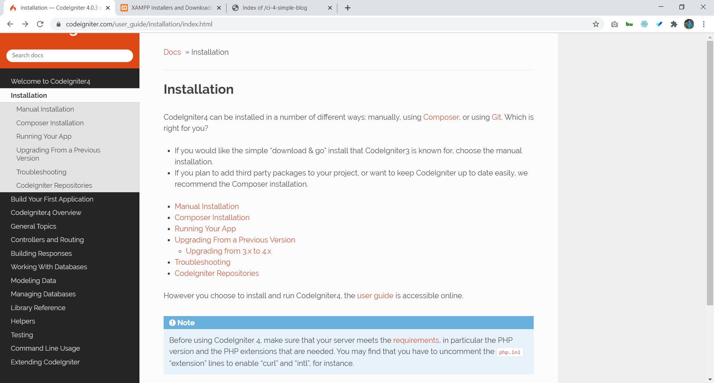Open the green 'bw' extension icon
714x383 pixels.
click(629, 24)
